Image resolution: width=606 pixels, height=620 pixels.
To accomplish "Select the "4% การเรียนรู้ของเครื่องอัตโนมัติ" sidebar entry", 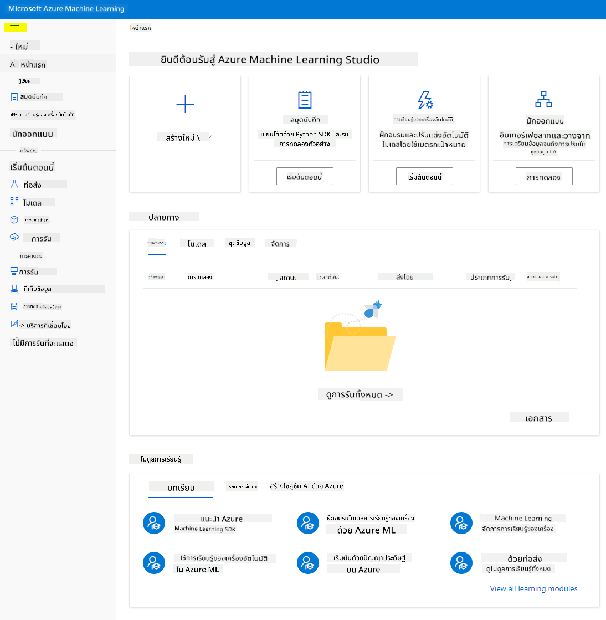I will (x=42, y=115).
